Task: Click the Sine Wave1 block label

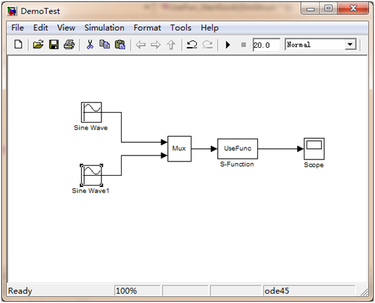Action: point(91,191)
